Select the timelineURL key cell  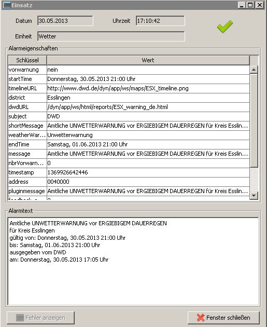[x=27, y=88]
